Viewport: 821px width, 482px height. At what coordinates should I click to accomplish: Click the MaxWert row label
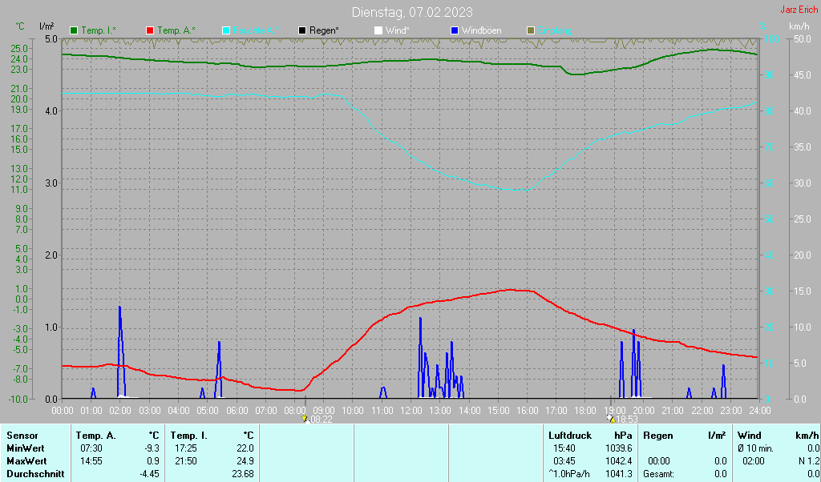coord(26,461)
